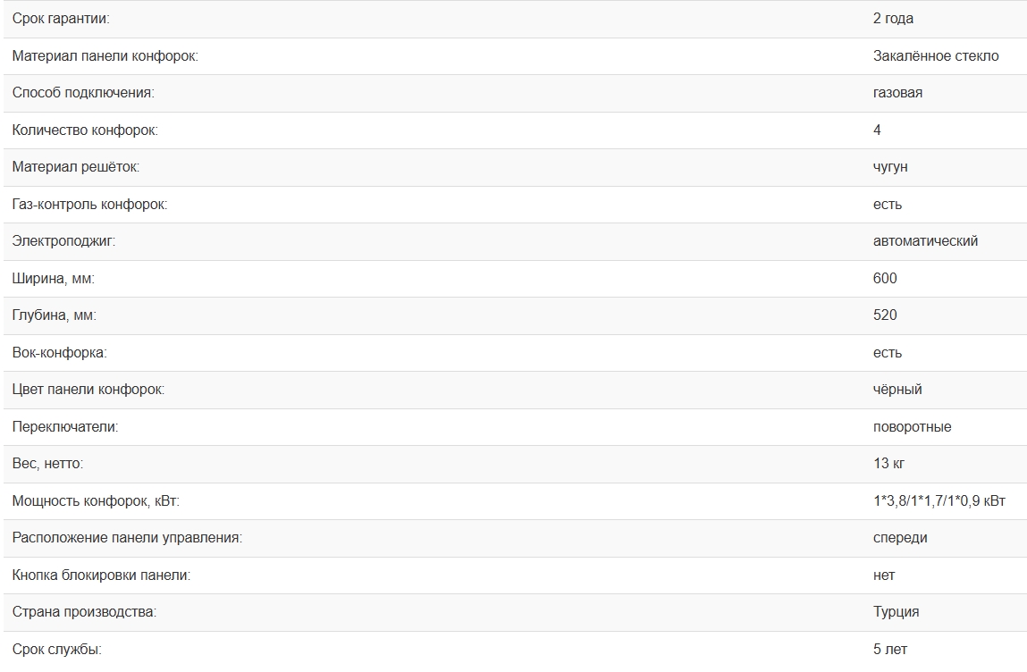Click the 'газовая' connection value
The image size is (1027, 672).
pos(897,93)
